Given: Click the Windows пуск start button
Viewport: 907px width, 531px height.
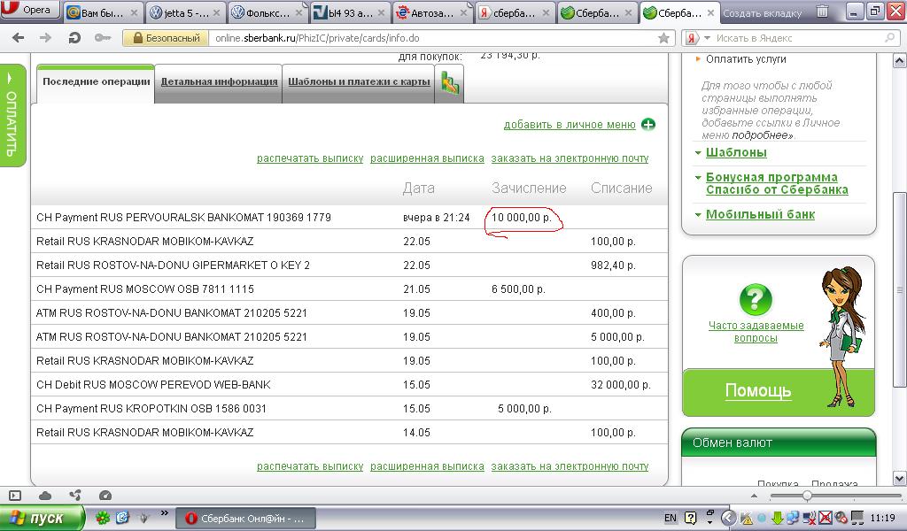Looking at the screenshot, I should pyautogui.click(x=42, y=518).
